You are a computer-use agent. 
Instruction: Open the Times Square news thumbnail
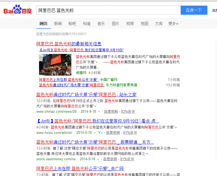click(55, 65)
